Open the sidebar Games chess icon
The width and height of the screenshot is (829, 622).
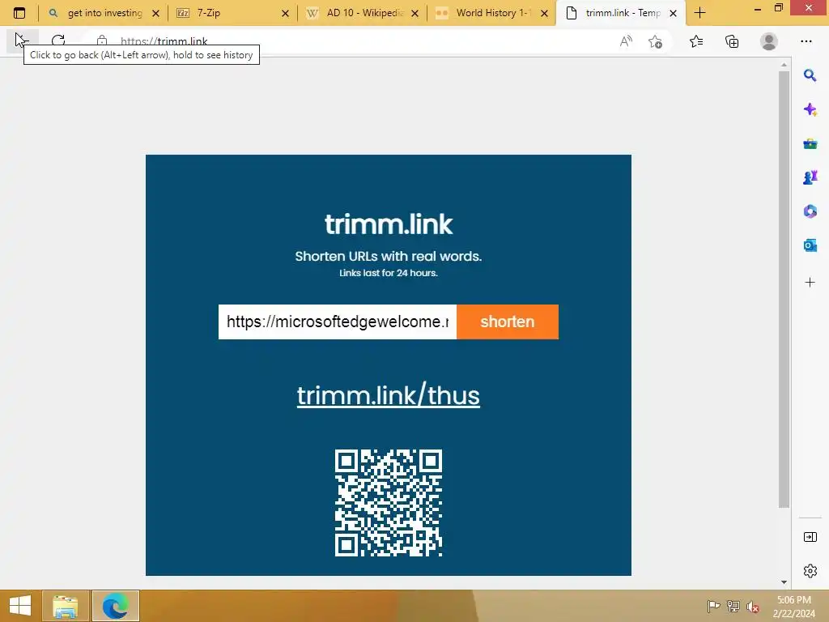tap(810, 177)
